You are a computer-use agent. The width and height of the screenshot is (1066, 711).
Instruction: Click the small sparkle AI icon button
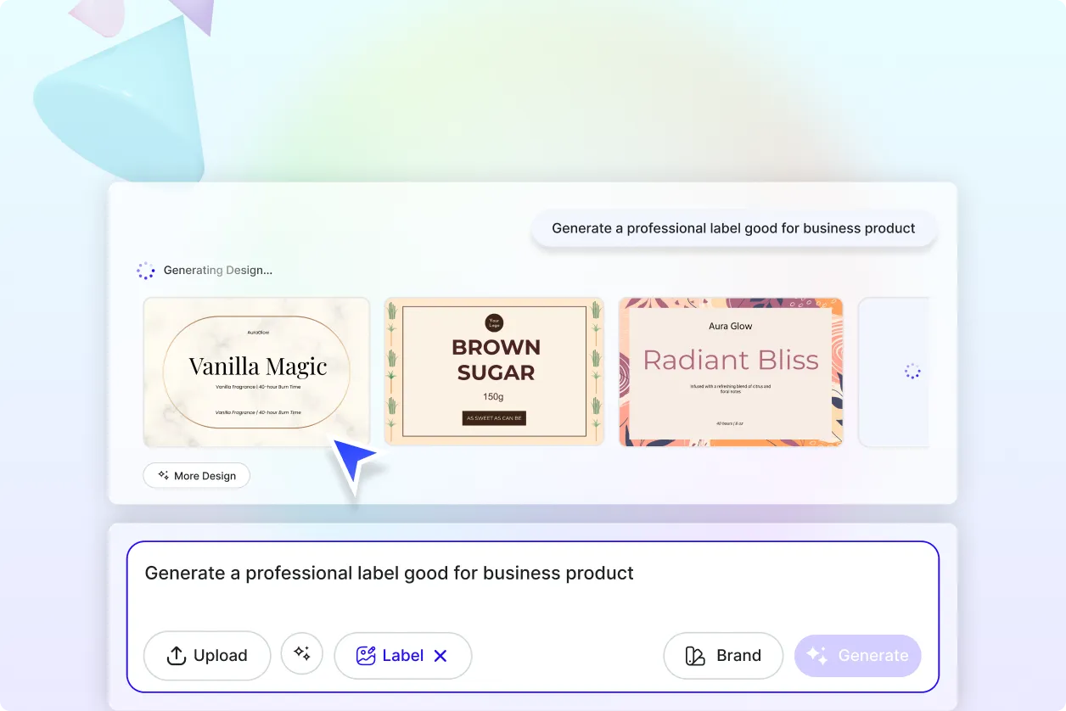[x=302, y=653]
